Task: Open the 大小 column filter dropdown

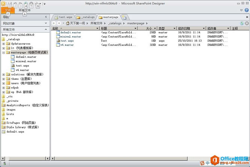Action: point(155,29)
